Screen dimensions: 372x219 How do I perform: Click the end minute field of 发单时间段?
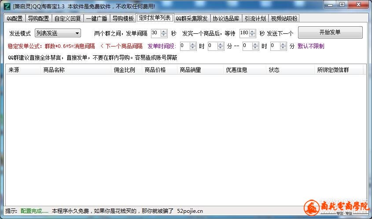(275, 46)
